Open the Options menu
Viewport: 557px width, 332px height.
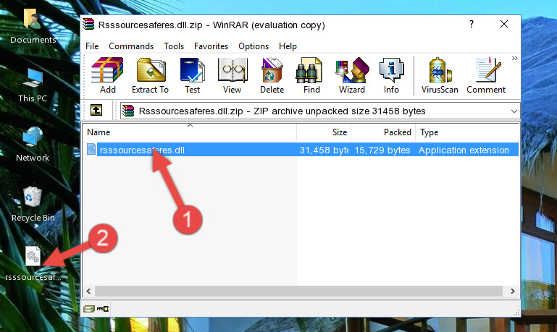(254, 46)
